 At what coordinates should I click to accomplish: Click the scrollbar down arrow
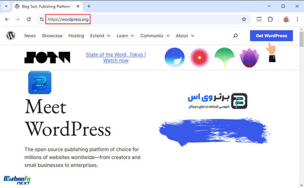[x=302, y=186]
